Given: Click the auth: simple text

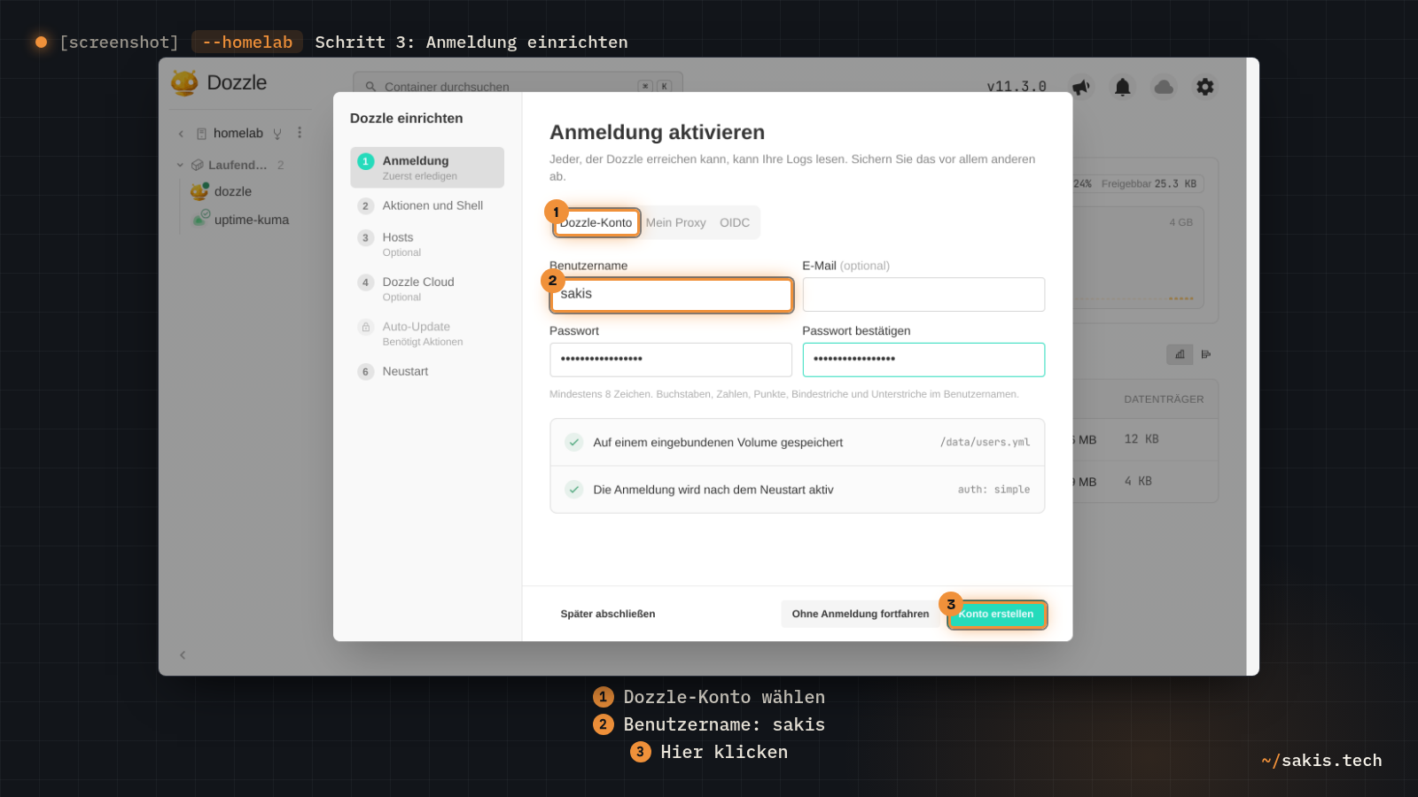Looking at the screenshot, I should (x=993, y=490).
